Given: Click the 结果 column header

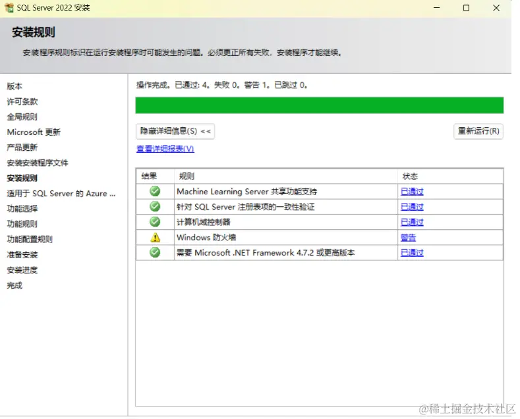Looking at the screenshot, I should (x=149, y=177).
